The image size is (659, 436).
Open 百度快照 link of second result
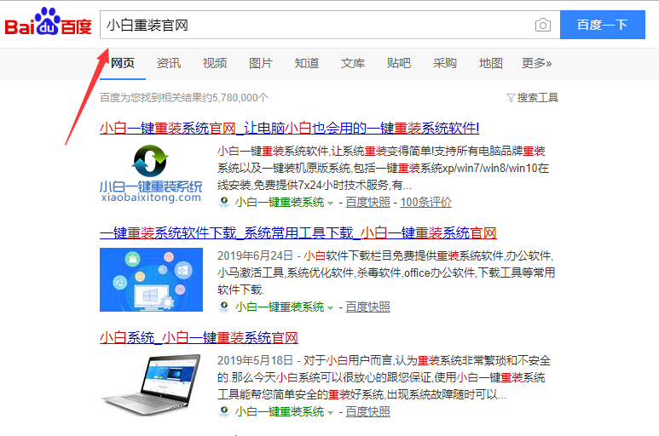tap(367, 307)
